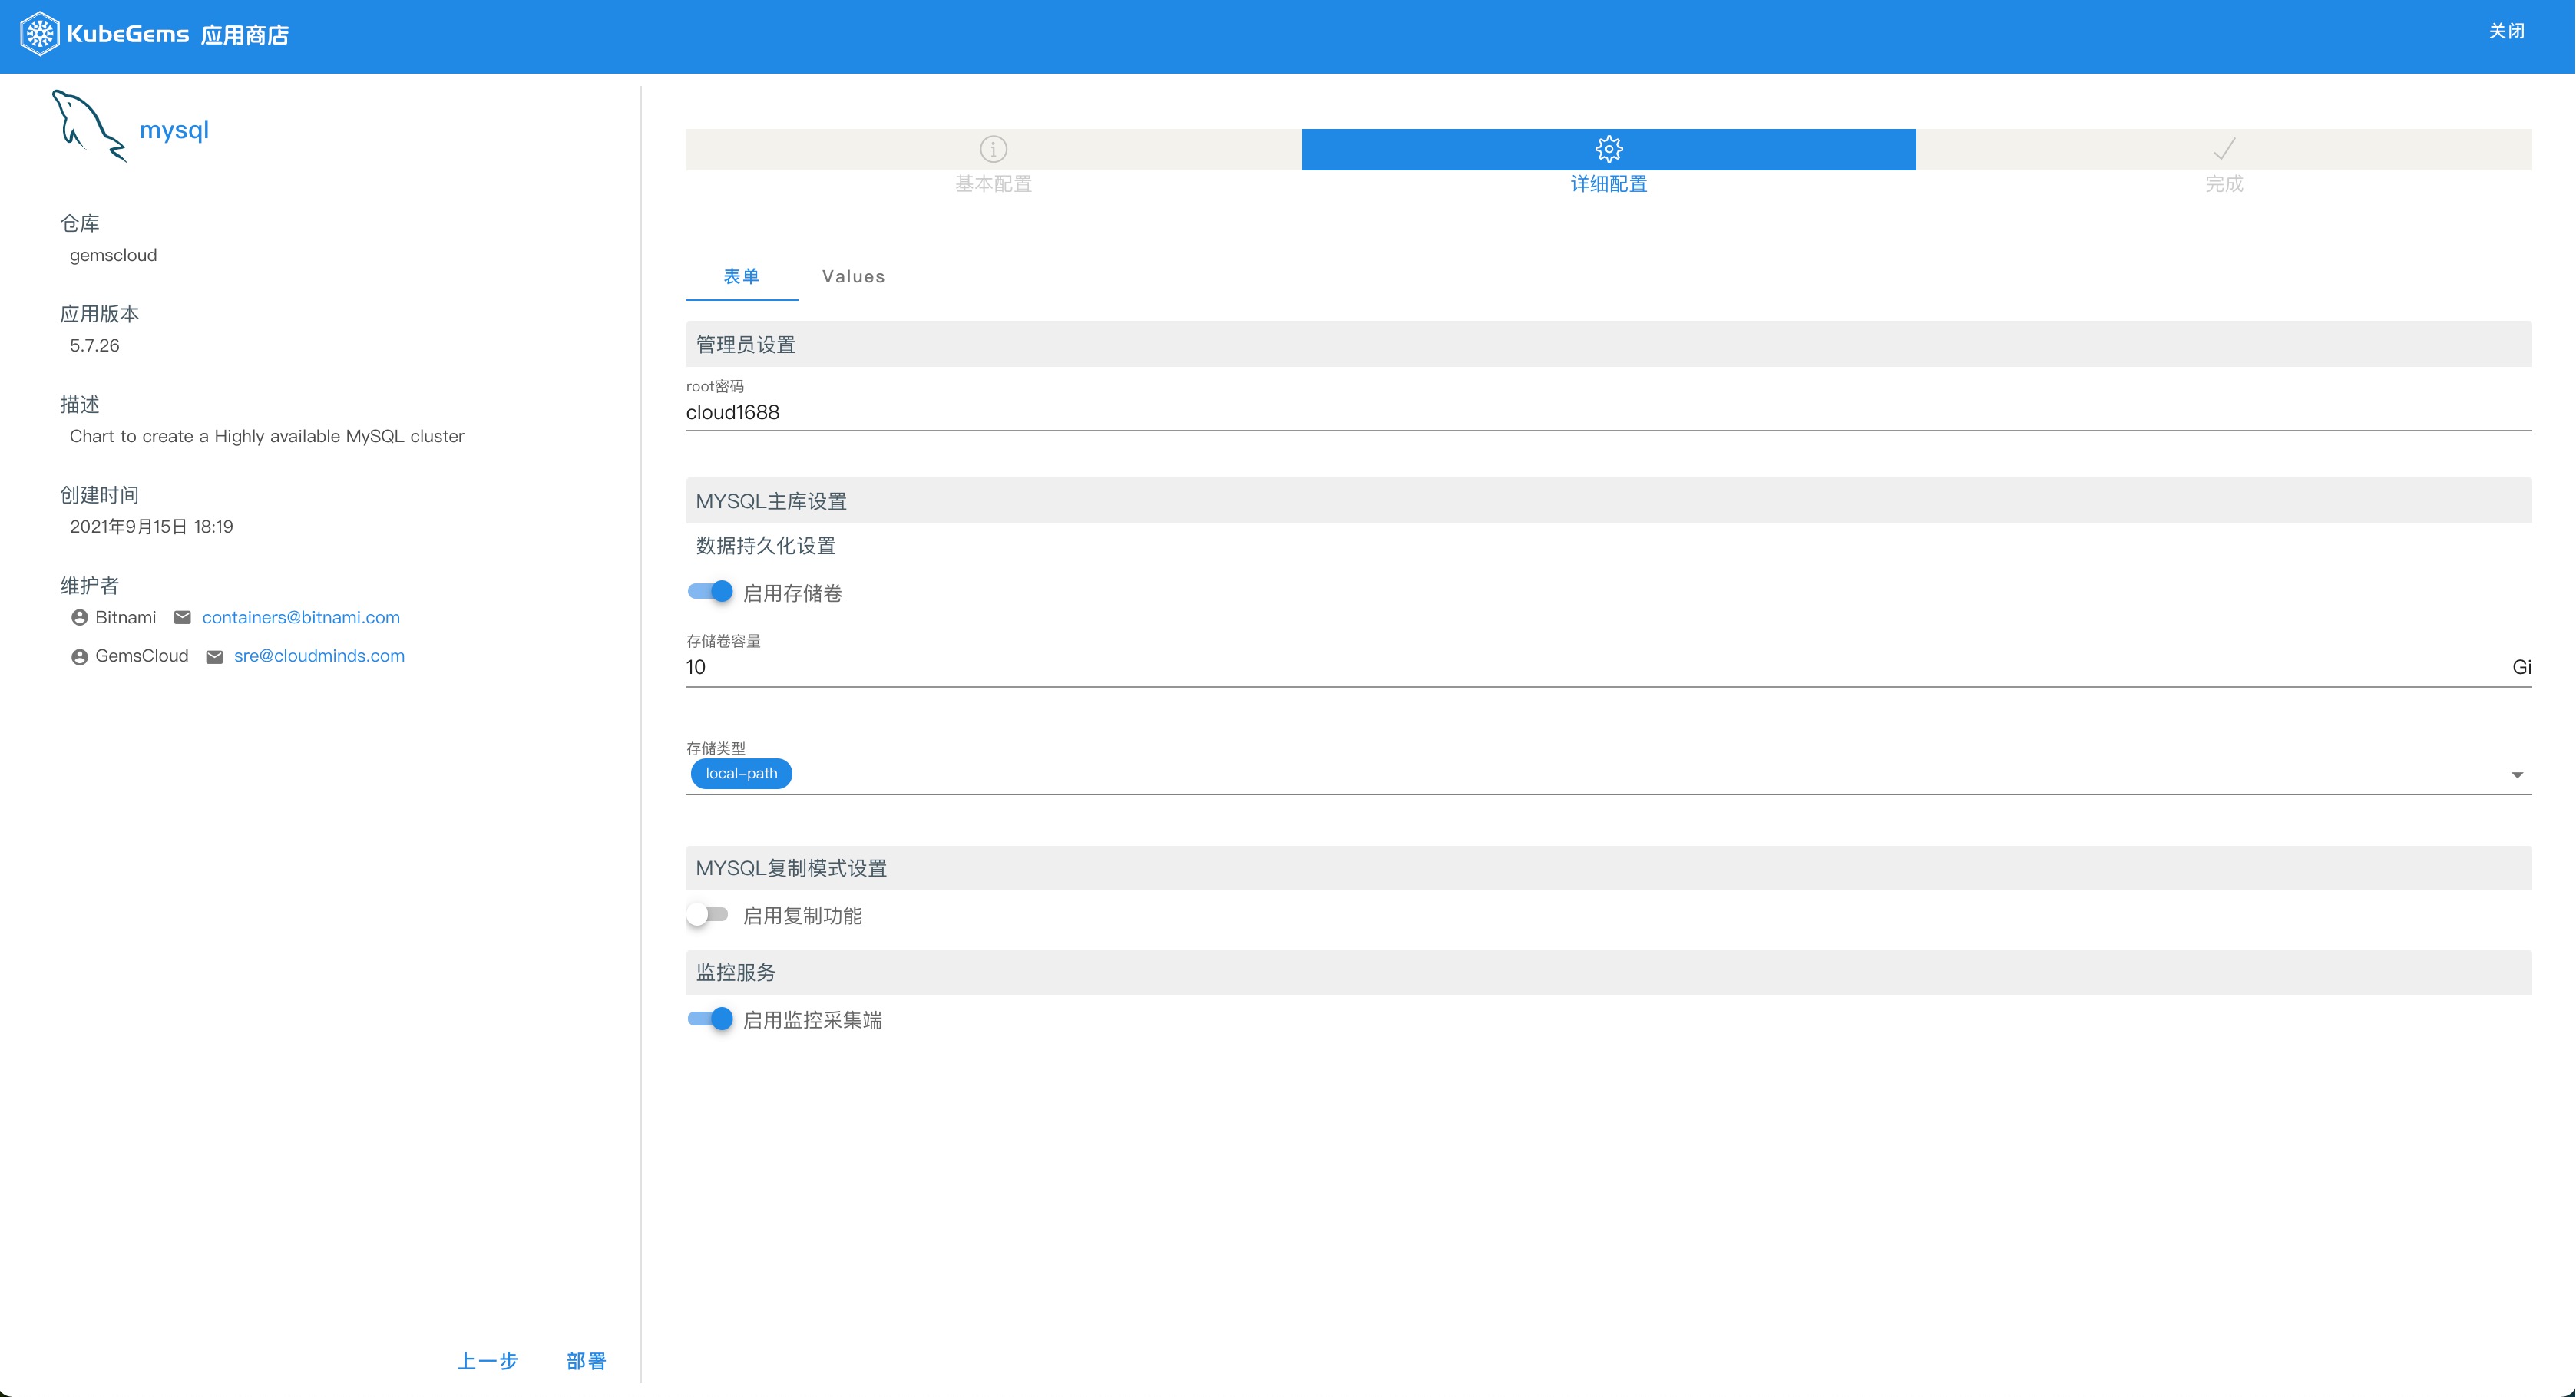The height and width of the screenshot is (1397, 2576).
Task: Click the repository value gemscloud
Action: [113, 255]
